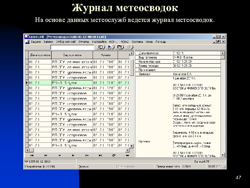Click the Начало периода value 01.12.11 21:00
250x188 pixels.
pyautogui.click(x=182, y=62)
